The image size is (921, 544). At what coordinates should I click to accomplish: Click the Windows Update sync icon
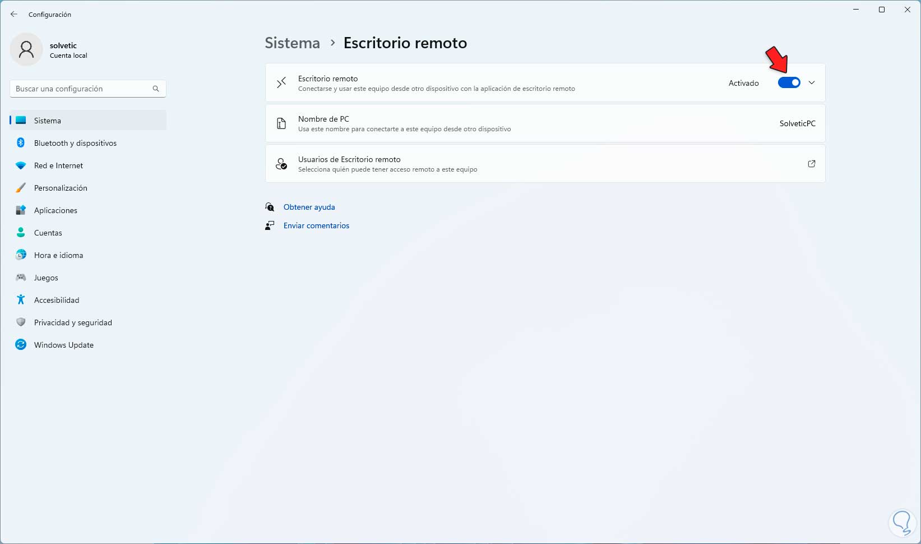point(21,345)
